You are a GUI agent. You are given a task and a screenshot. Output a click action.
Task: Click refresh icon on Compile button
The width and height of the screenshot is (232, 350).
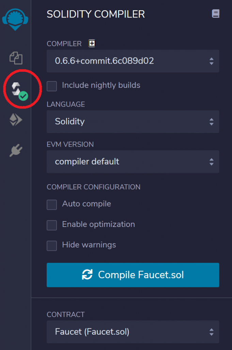87,274
